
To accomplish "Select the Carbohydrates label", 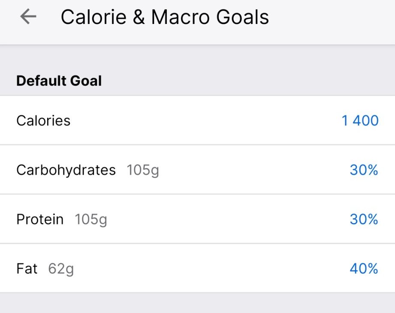I will (66, 170).
